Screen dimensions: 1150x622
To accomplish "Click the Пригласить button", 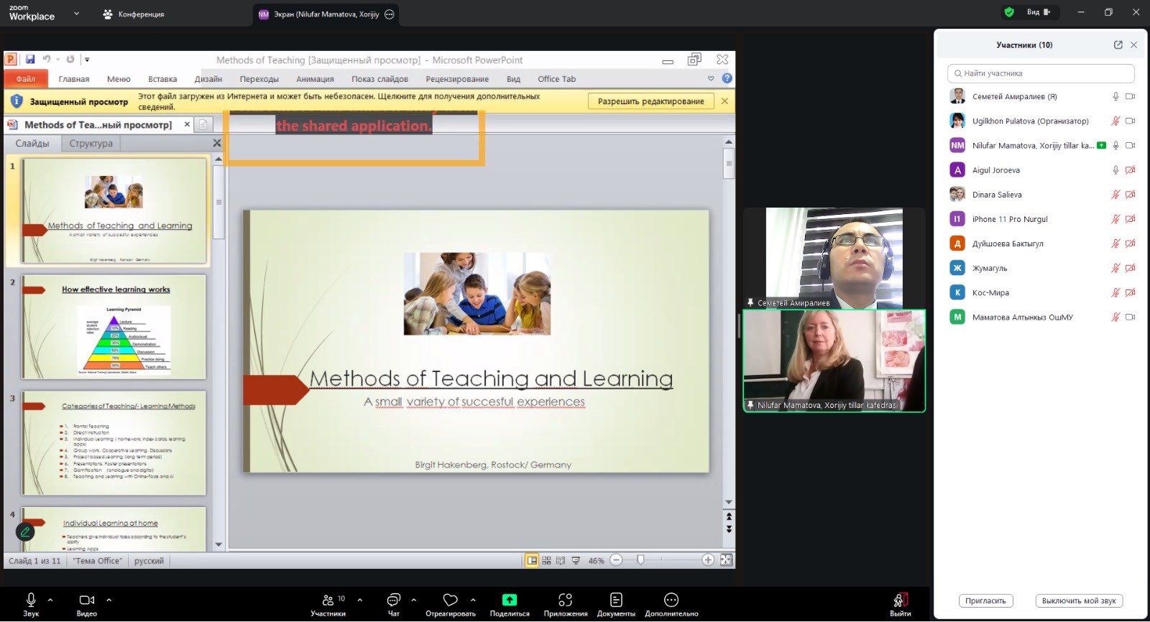I will click(985, 601).
